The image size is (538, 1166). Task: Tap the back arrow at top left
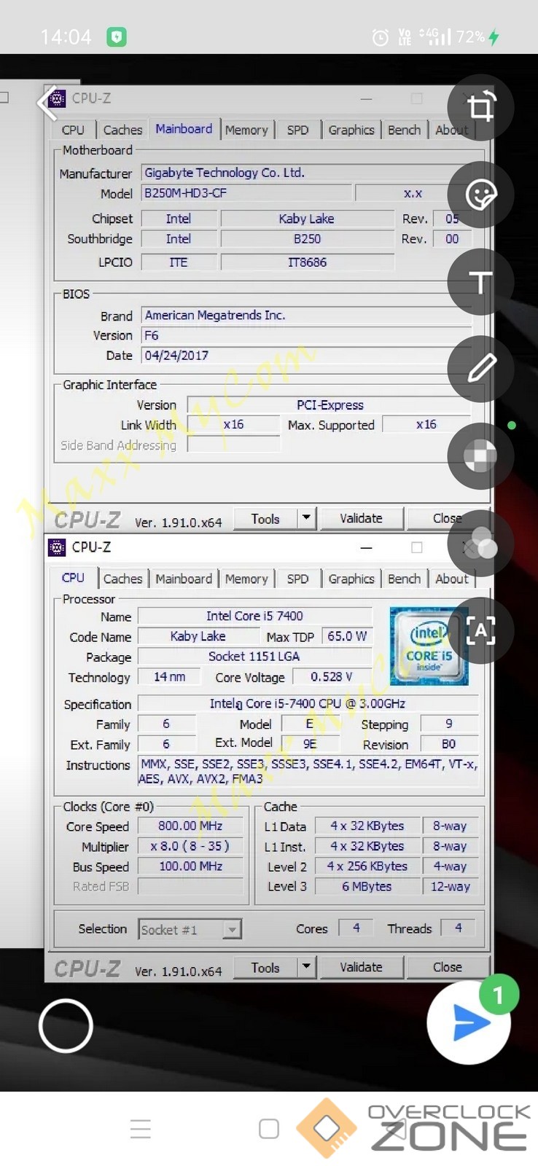pyautogui.click(x=48, y=103)
